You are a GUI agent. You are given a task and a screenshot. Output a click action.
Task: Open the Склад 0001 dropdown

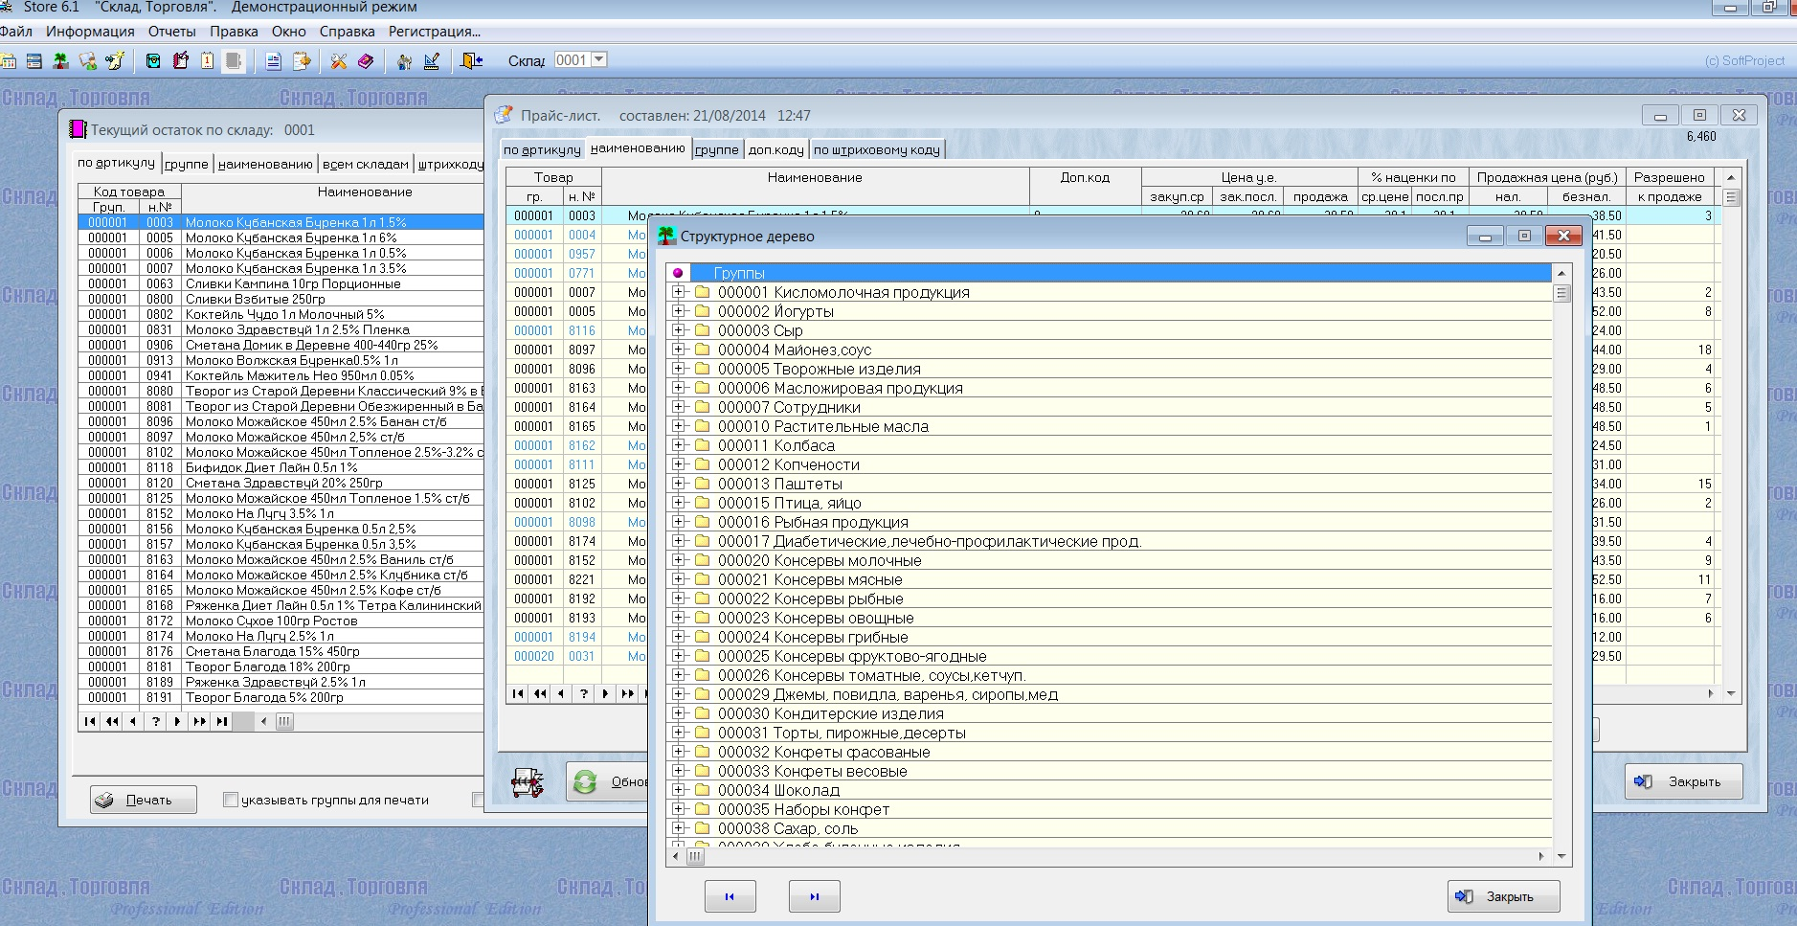599,59
